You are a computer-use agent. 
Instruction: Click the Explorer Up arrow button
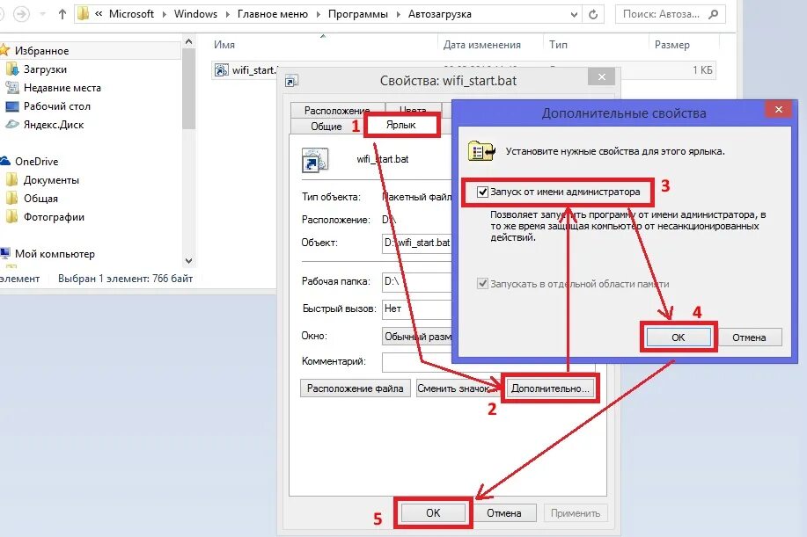tap(62, 14)
